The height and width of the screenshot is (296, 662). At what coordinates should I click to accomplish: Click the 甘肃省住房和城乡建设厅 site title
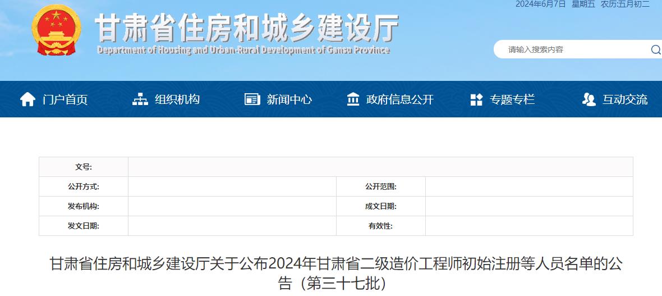(x=247, y=27)
